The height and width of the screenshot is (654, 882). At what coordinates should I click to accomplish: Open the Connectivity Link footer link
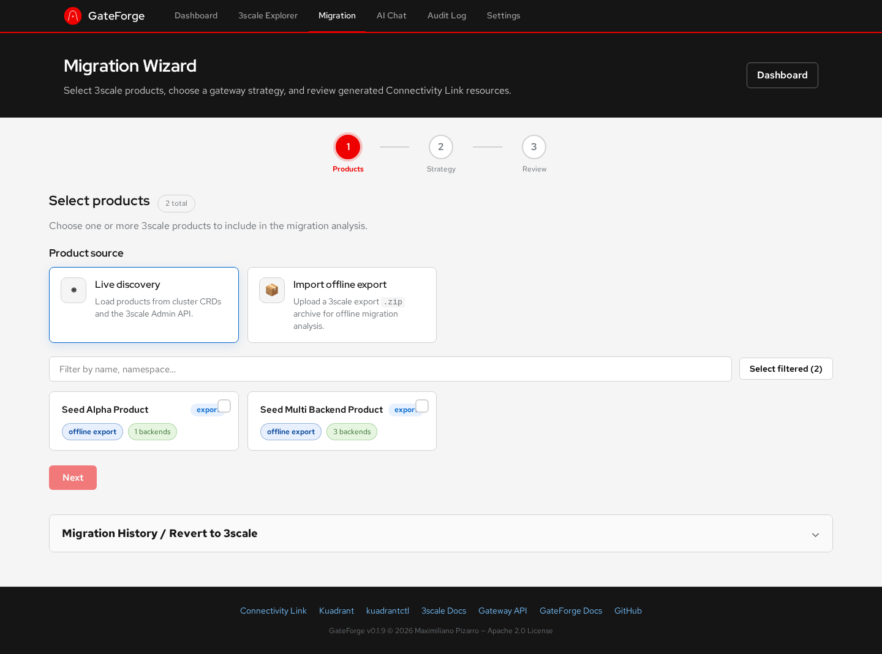[273, 611]
